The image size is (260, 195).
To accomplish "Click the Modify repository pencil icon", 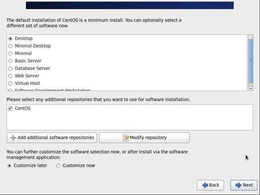I will pyautogui.click(x=126, y=137).
